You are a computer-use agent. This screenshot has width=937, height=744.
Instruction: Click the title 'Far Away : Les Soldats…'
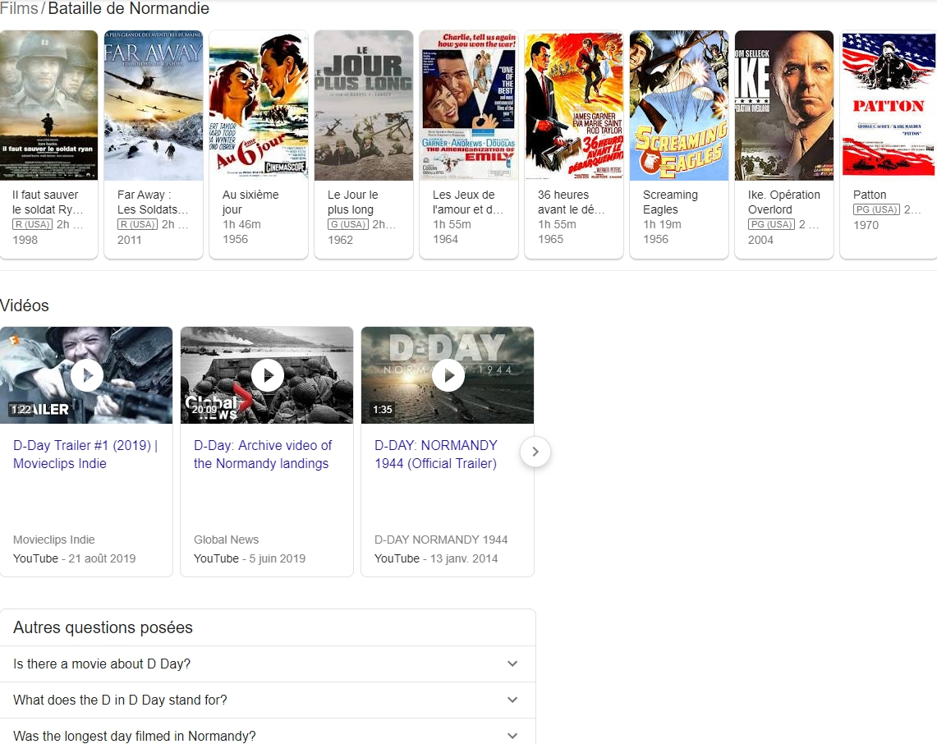coord(153,202)
